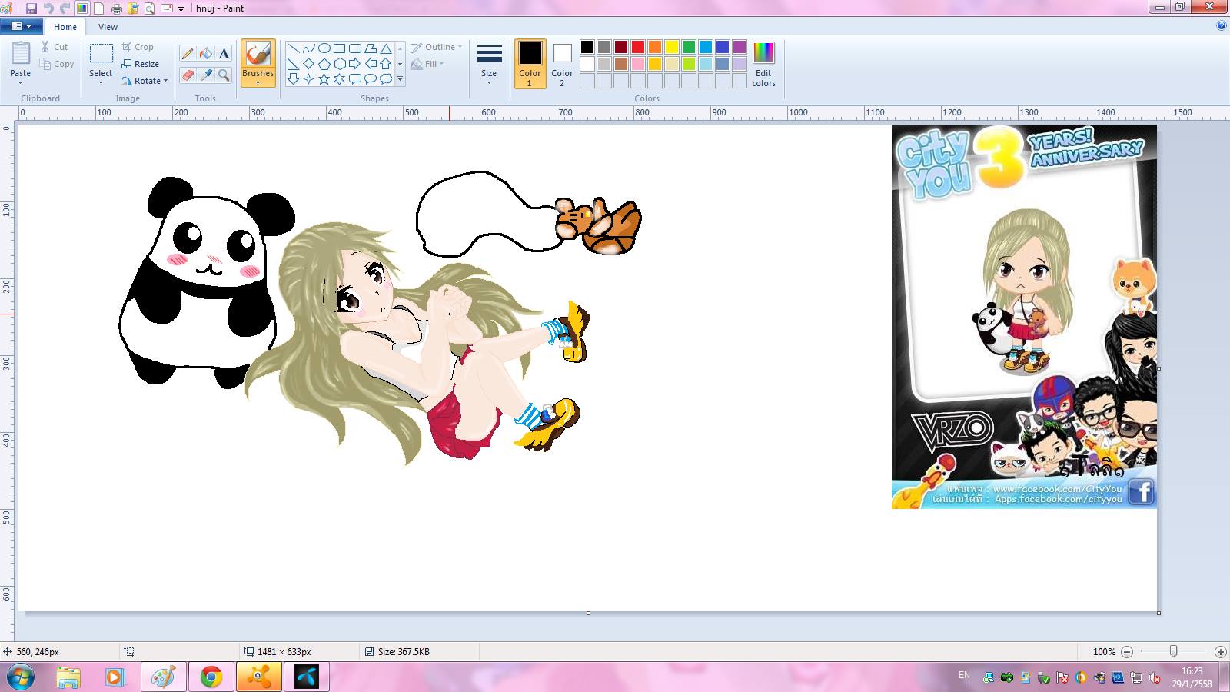The height and width of the screenshot is (692, 1230).
Task: Pick the red color swatch
Action: coord(637,47)
